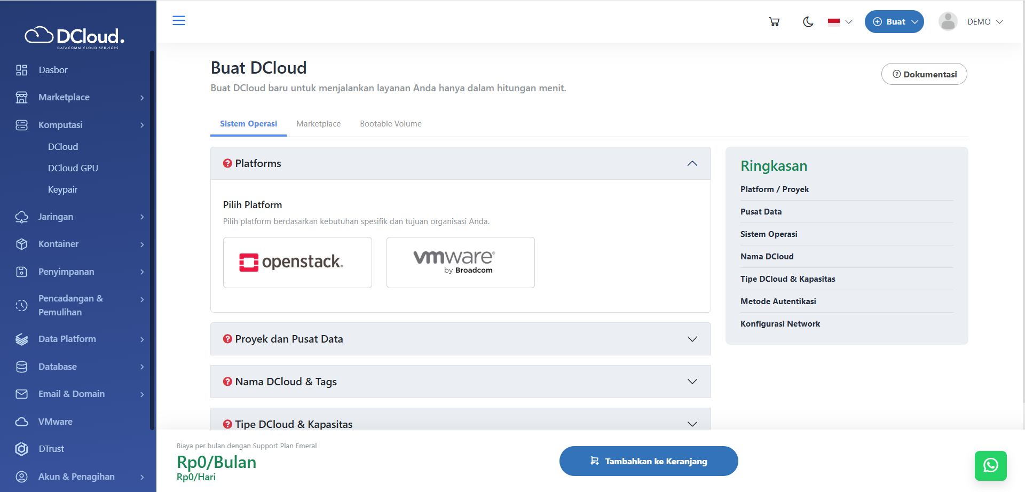Select the openstack platform card

point(297,263)
